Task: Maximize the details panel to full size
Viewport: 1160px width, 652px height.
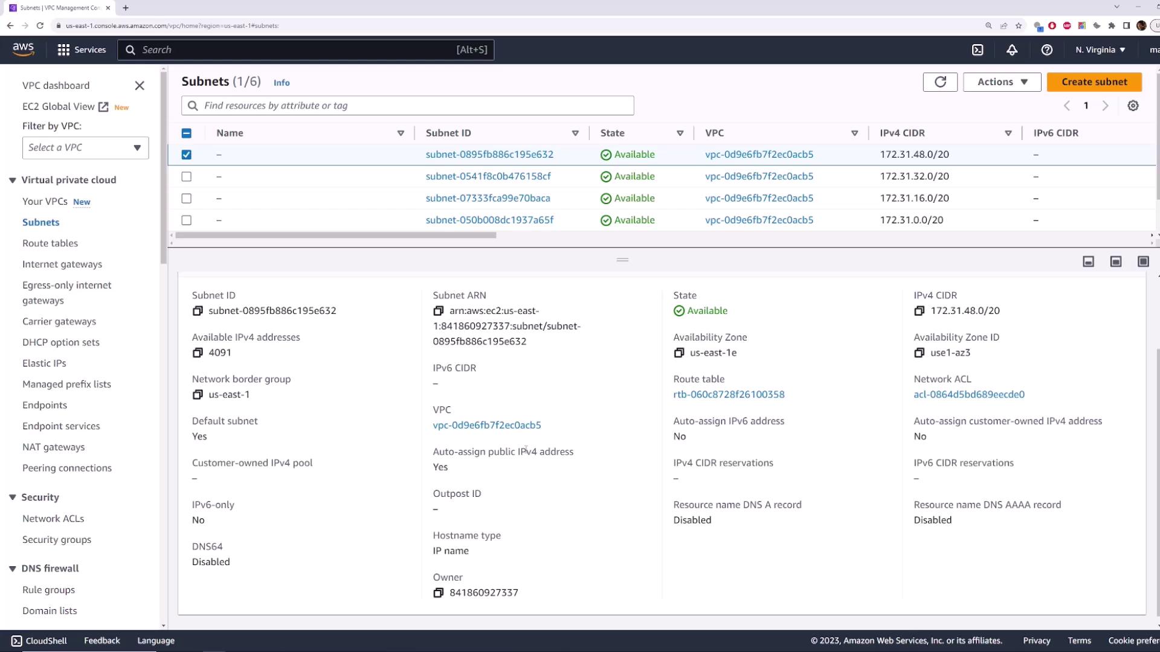Action: [1143, 261]
